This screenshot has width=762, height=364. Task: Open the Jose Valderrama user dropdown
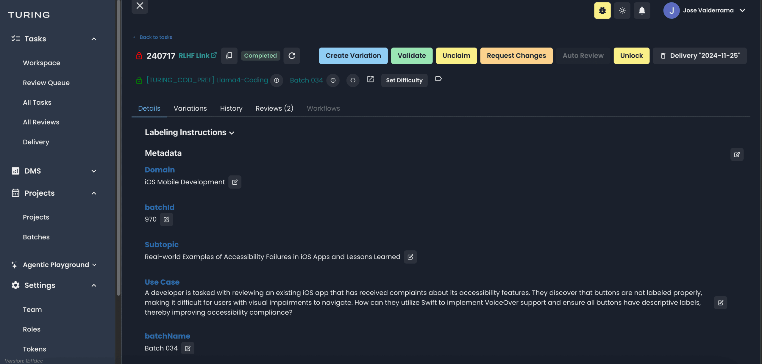[742, 10]
